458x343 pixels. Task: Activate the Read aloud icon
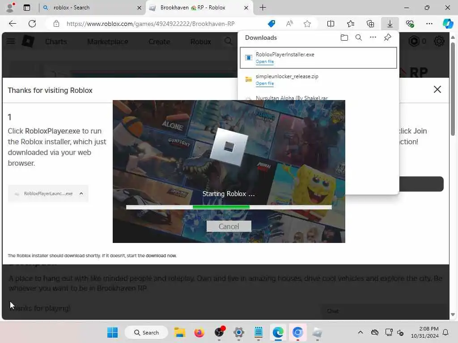point(289,24)
